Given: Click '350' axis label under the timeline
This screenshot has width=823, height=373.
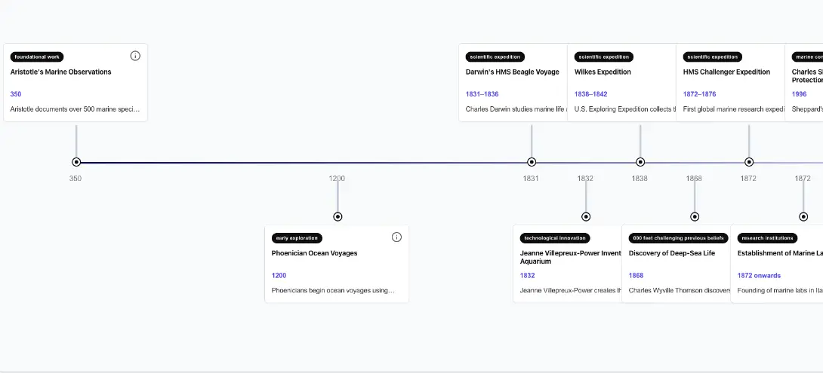Looking at the screenshot, I should 75,178.
